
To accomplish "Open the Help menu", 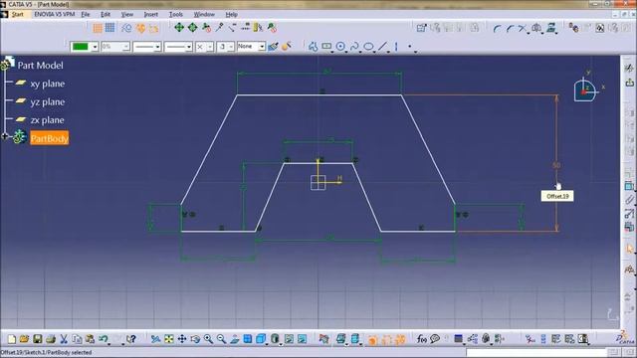I will [x=231, y=14].
